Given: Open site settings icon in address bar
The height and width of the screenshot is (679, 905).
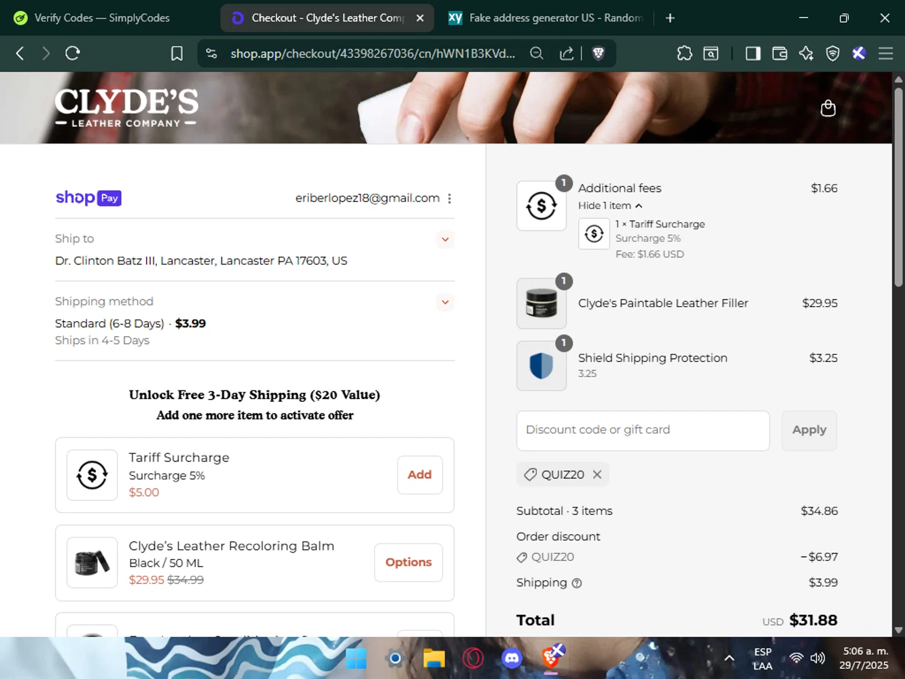Looking at the screenshot, I should [211, 54].
